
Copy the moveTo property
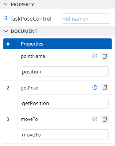(x=105, y=119)
